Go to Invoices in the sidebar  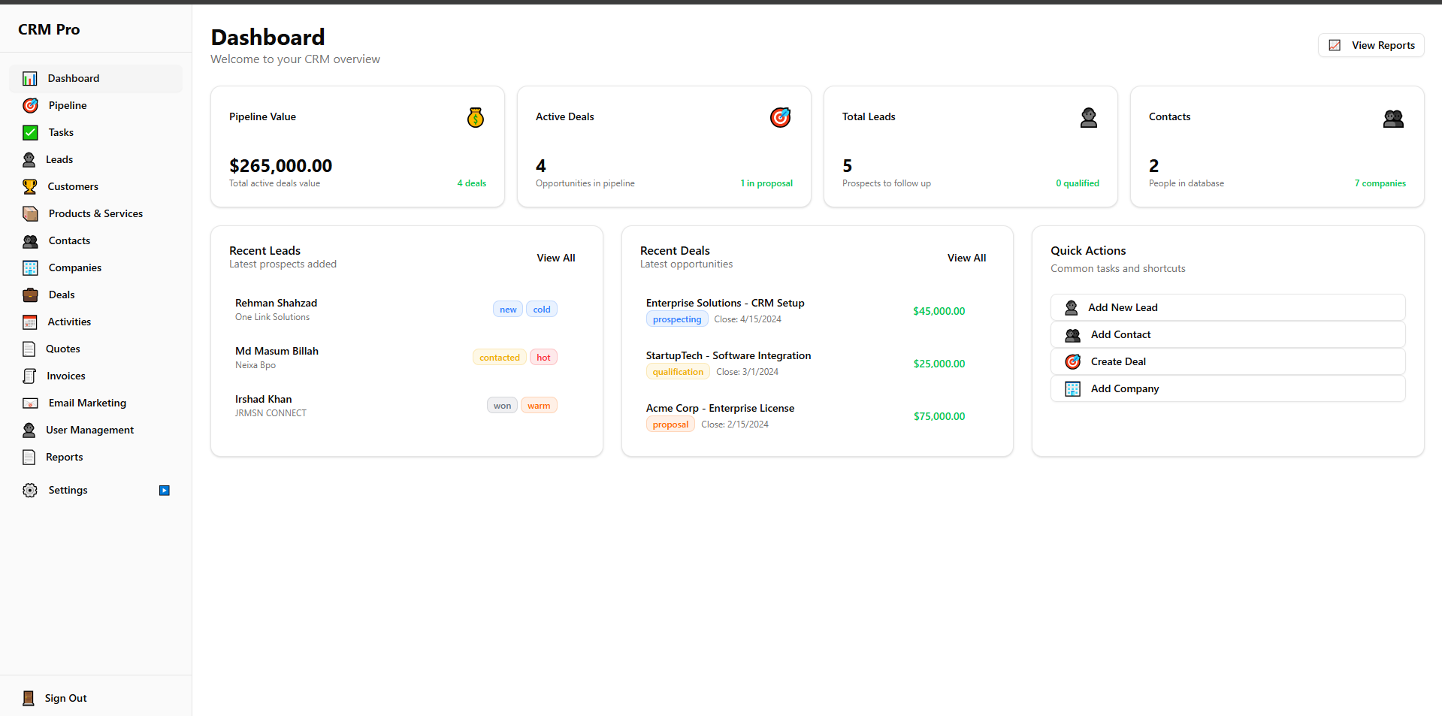[x=65, y=376]
